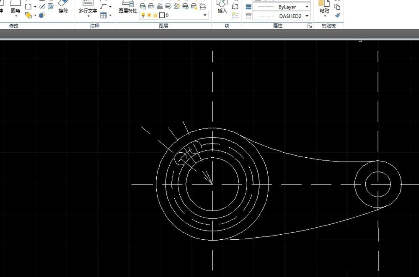Click the 属性 panel dialog launcher arrow
Viewport: 419px width, 277px height.
(x=309, y=25)
